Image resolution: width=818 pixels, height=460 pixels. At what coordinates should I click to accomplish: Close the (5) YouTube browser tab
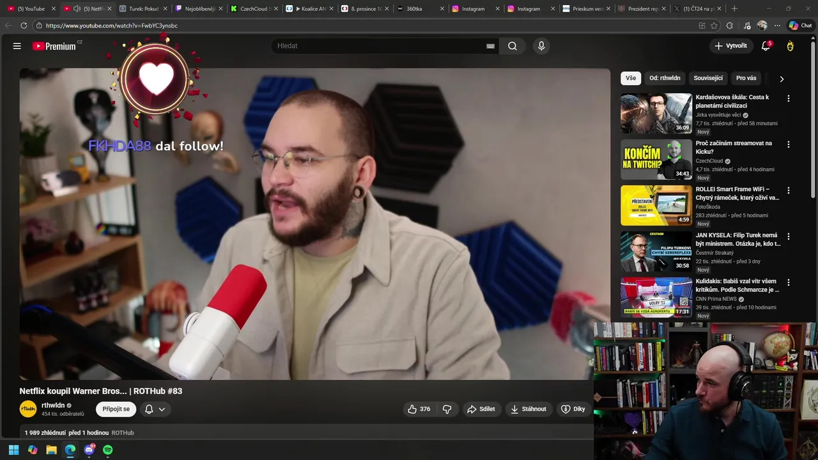point(54,9)
